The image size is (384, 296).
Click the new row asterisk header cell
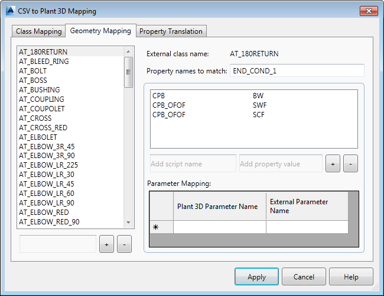[162, 227]
